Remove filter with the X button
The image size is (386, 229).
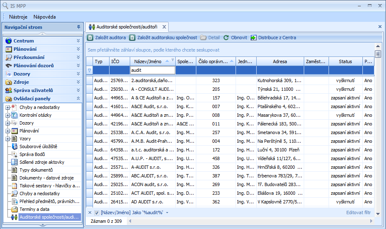pos(90,213)
